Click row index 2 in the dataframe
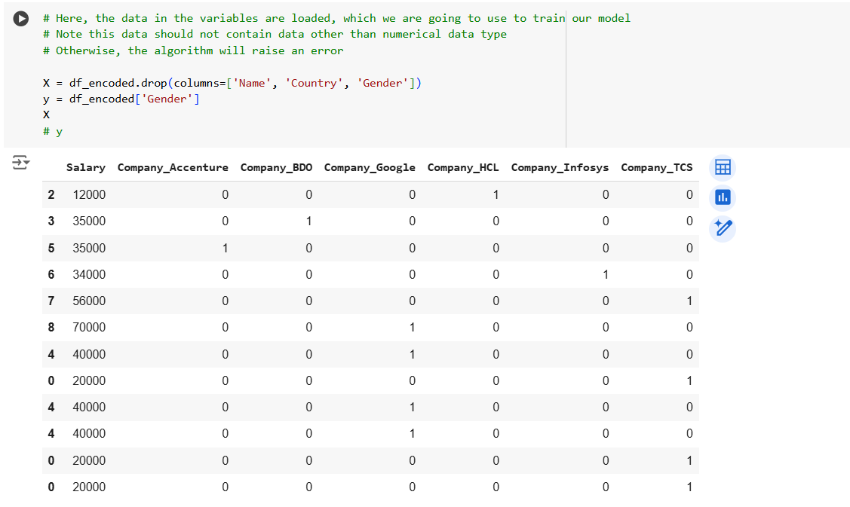Image resolution: width=850 pixels, height=507 pixels. (51, 194)
